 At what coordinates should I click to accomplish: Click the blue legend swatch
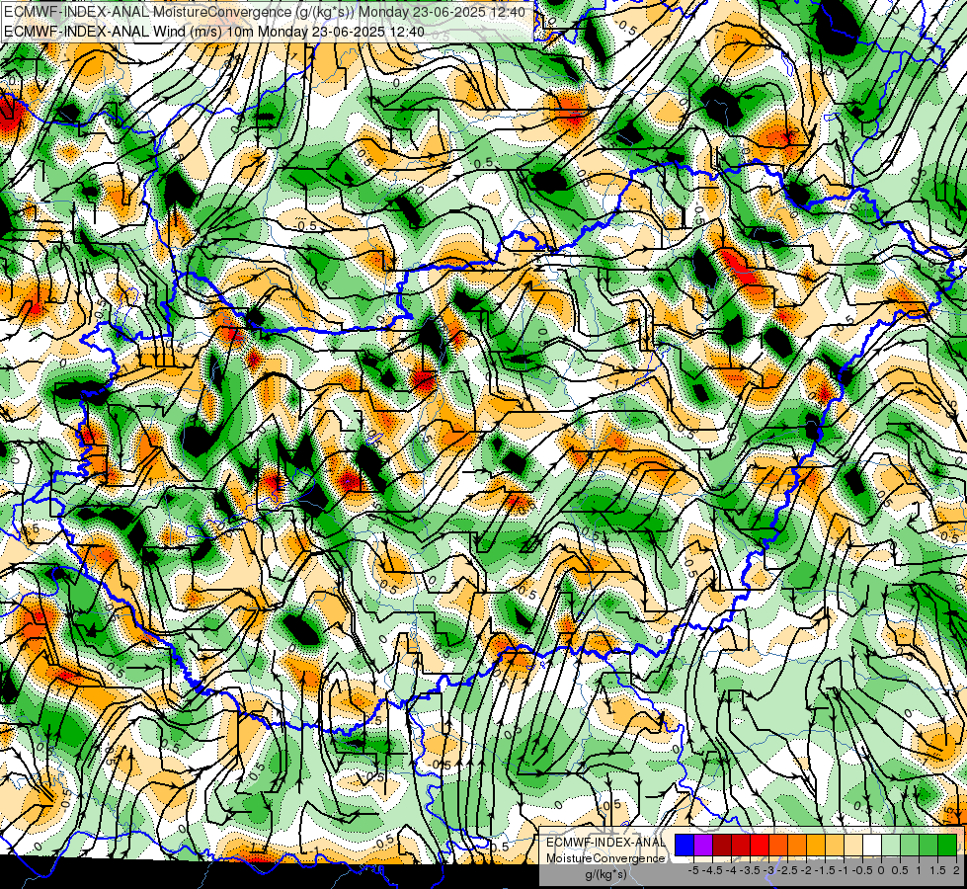point(685,846)
